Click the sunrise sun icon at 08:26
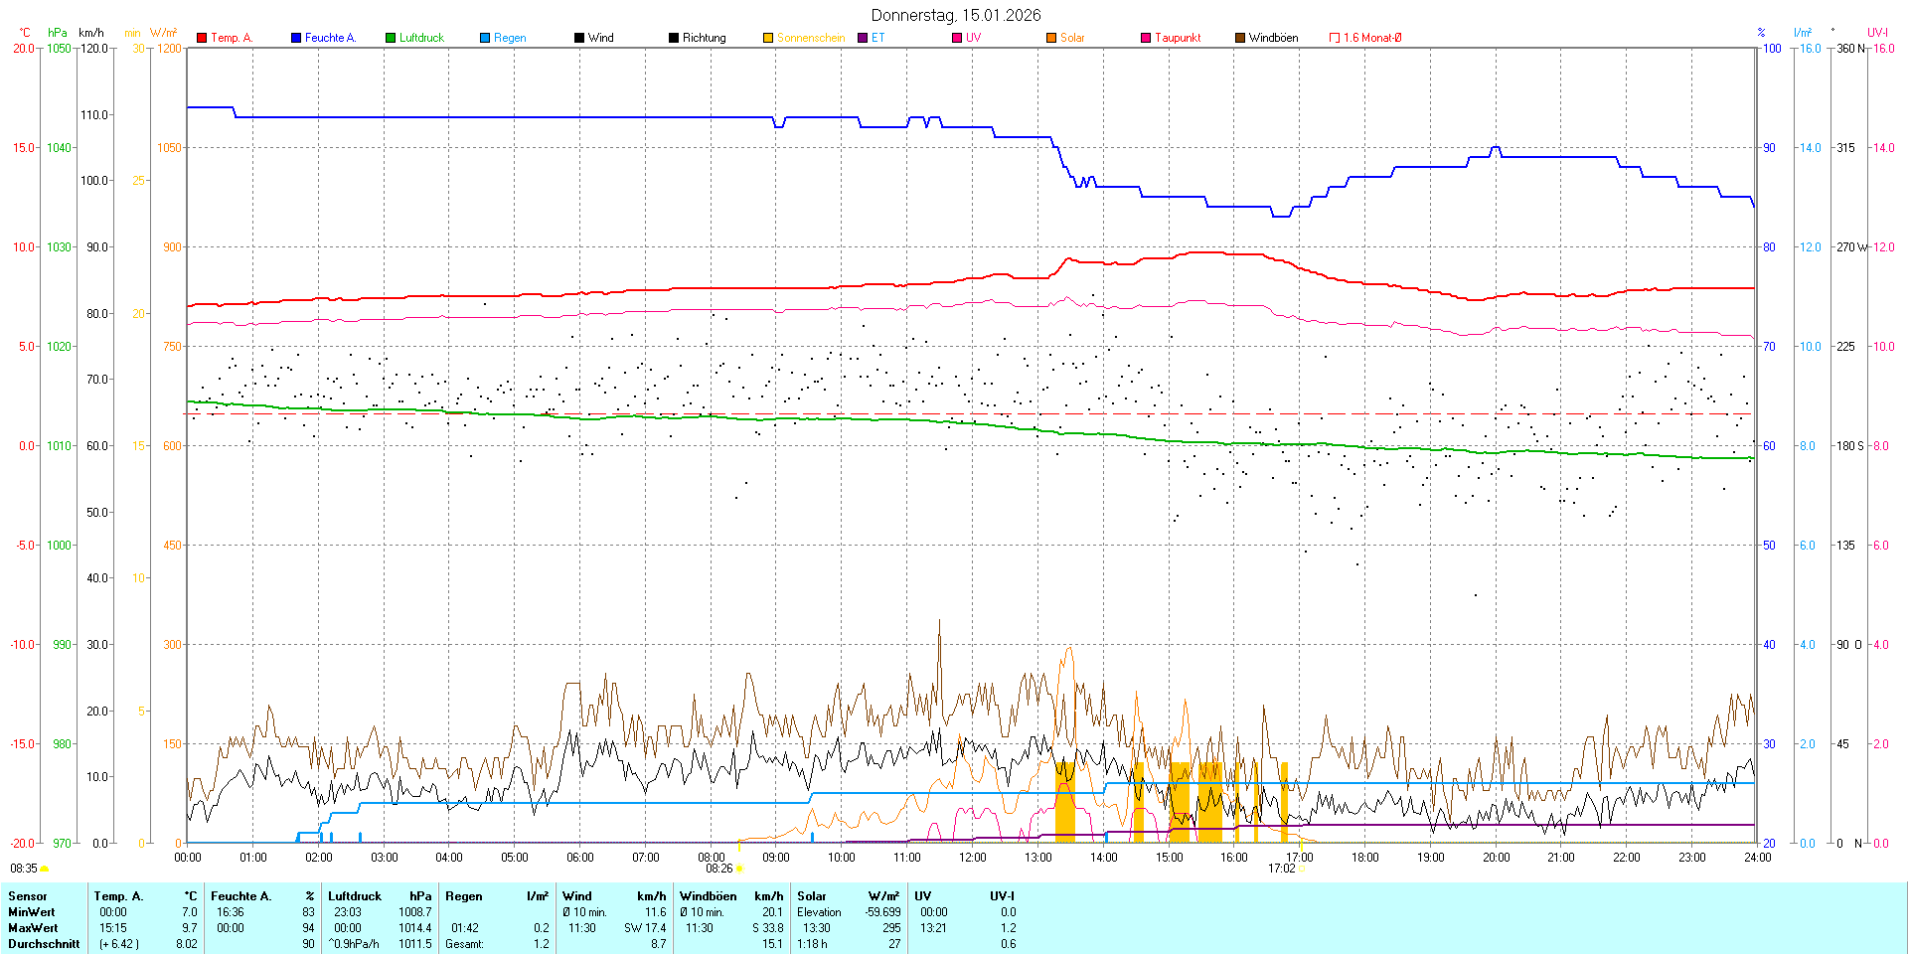This screenshot has width=1908, height=954. pos(739,869)
